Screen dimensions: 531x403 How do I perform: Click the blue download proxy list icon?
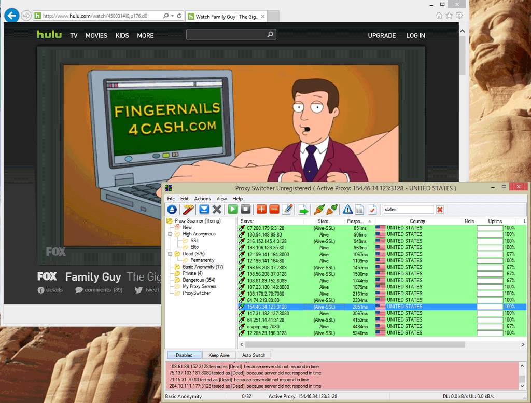[204, 210]
